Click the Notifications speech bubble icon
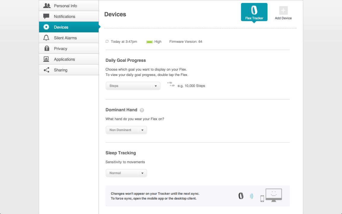342x214 pixels. (46, 16)
